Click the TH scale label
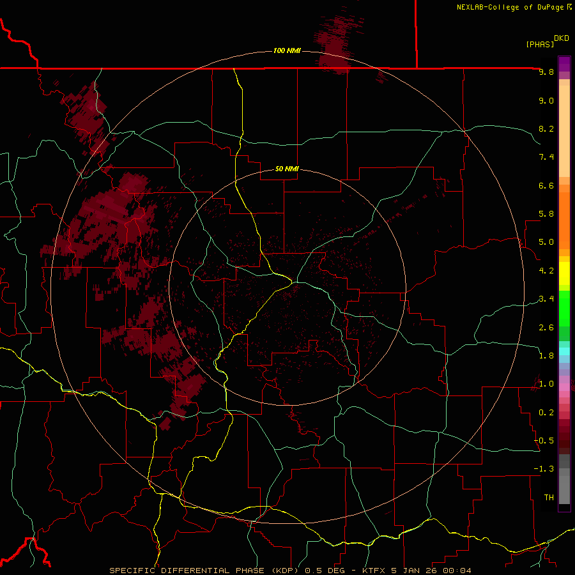Screen dimensions: 575x575 point(549,498)
